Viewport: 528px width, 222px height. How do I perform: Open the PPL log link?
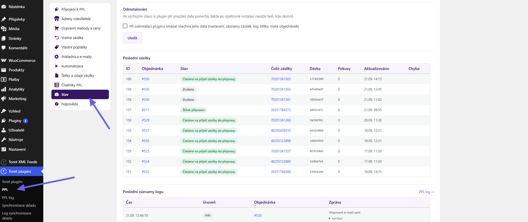[x=426, y=192]
